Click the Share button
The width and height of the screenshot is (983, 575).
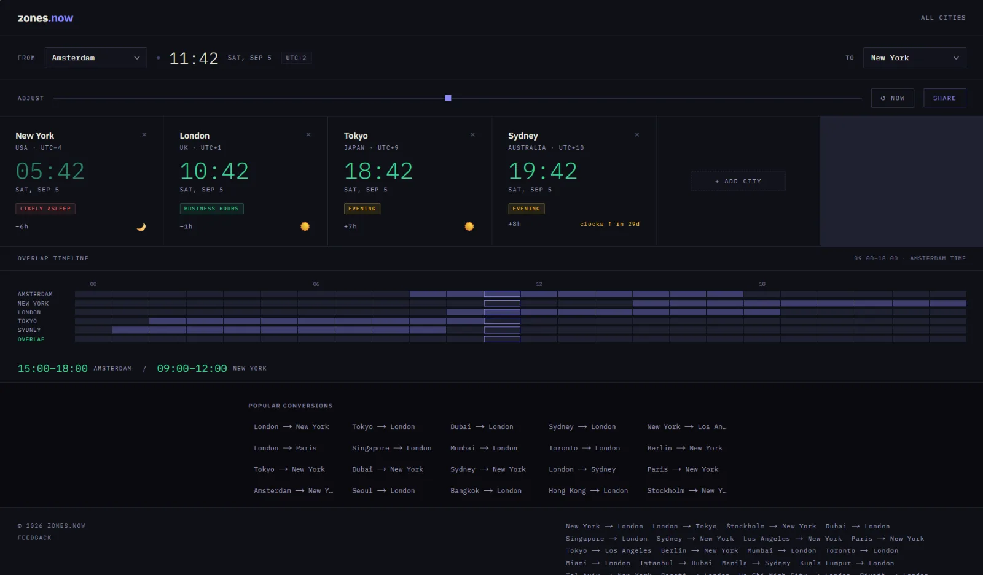point(945,98)
